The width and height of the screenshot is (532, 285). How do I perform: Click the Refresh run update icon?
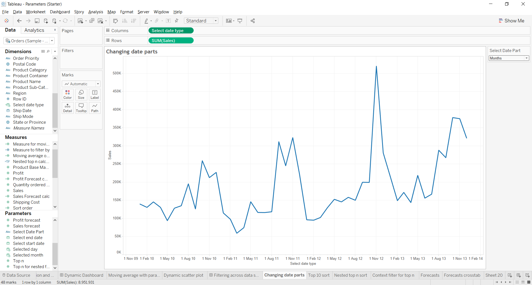(65, 21)
